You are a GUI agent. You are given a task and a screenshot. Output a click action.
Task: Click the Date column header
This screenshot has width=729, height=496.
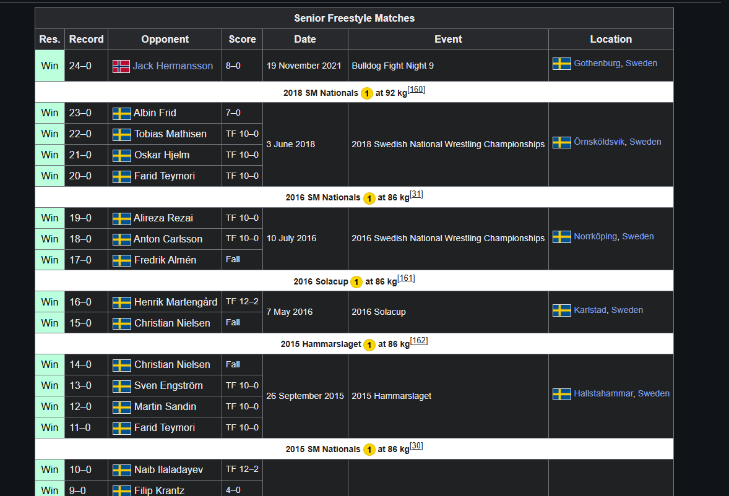pyautogui.click(x=305, y=40)
